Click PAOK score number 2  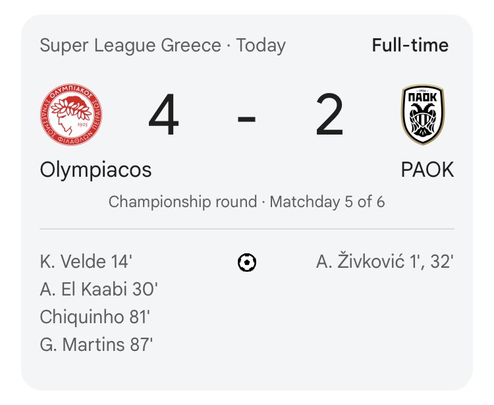[329, 116]
